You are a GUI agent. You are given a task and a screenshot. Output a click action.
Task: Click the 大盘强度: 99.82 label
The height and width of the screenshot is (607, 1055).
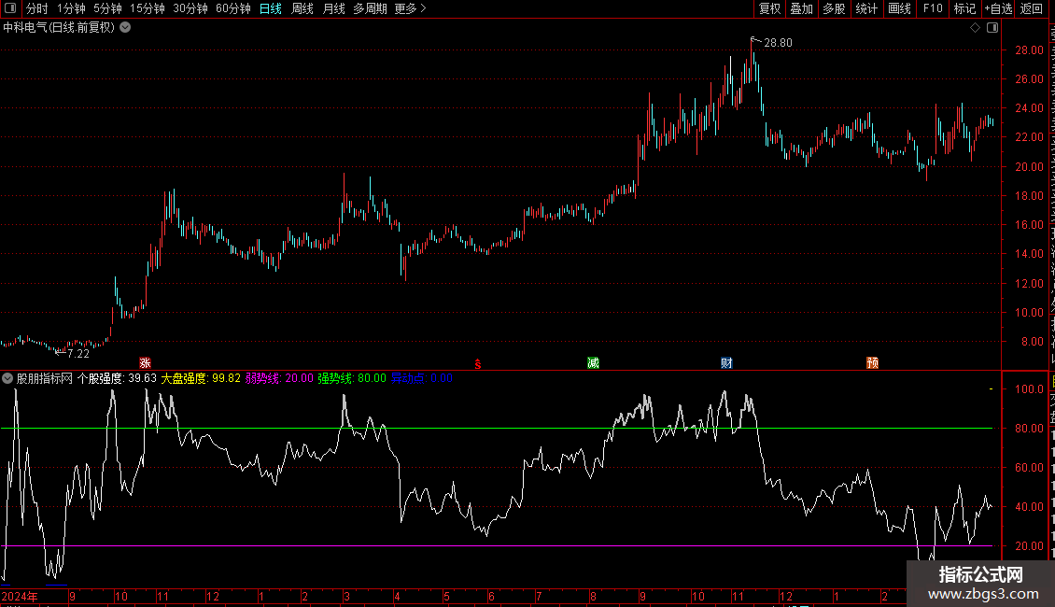click(x=201, y=378)
